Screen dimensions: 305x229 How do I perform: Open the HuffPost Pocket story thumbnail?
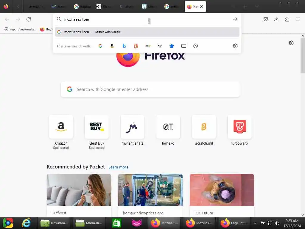point(79,190)
